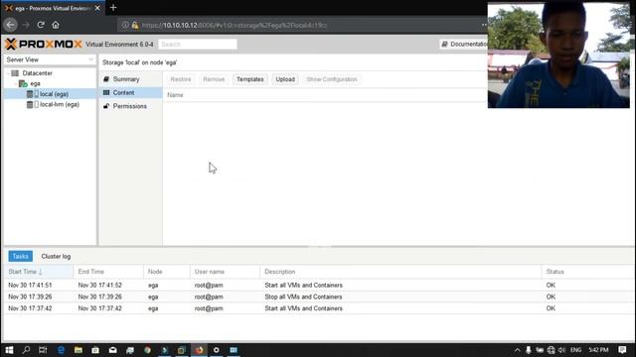Click the Remove button

click(x=214, y=79)
